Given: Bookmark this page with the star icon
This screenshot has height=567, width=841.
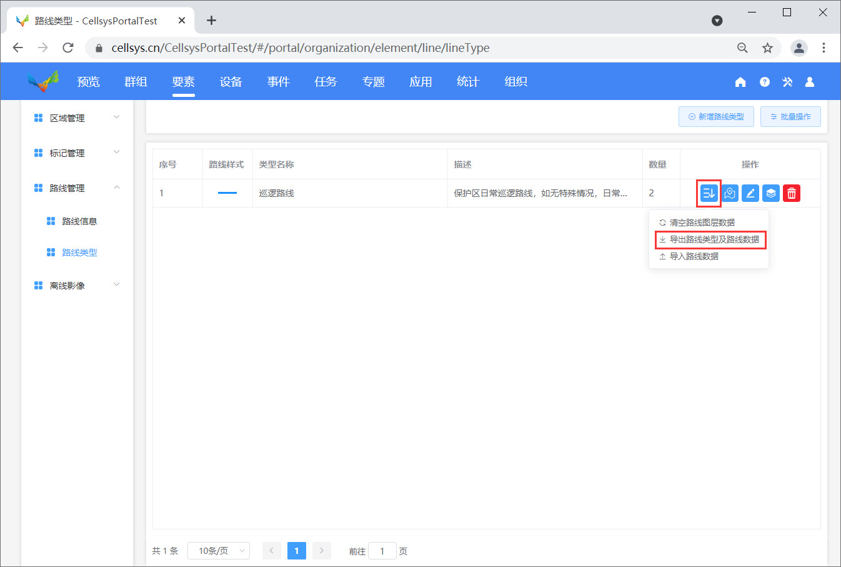Looking at the screenshot, I should pyautogui.click(x=767, y=48).
